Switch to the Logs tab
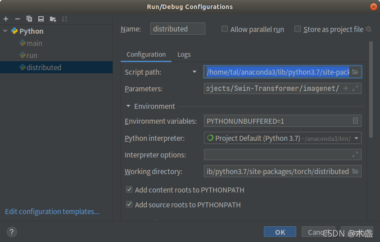The height and width of the screenshot is (242, 380). tap(184, 54)
